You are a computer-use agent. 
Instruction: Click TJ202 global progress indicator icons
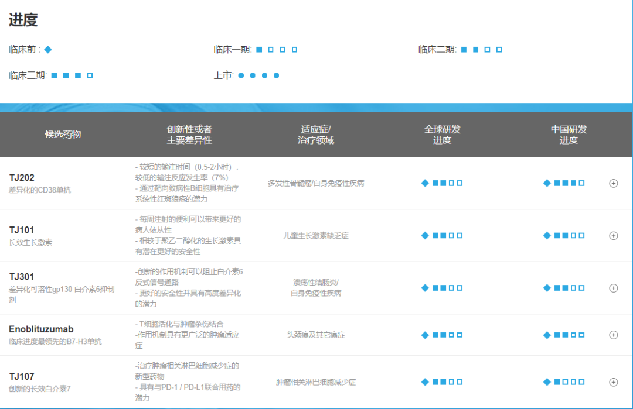442,183
